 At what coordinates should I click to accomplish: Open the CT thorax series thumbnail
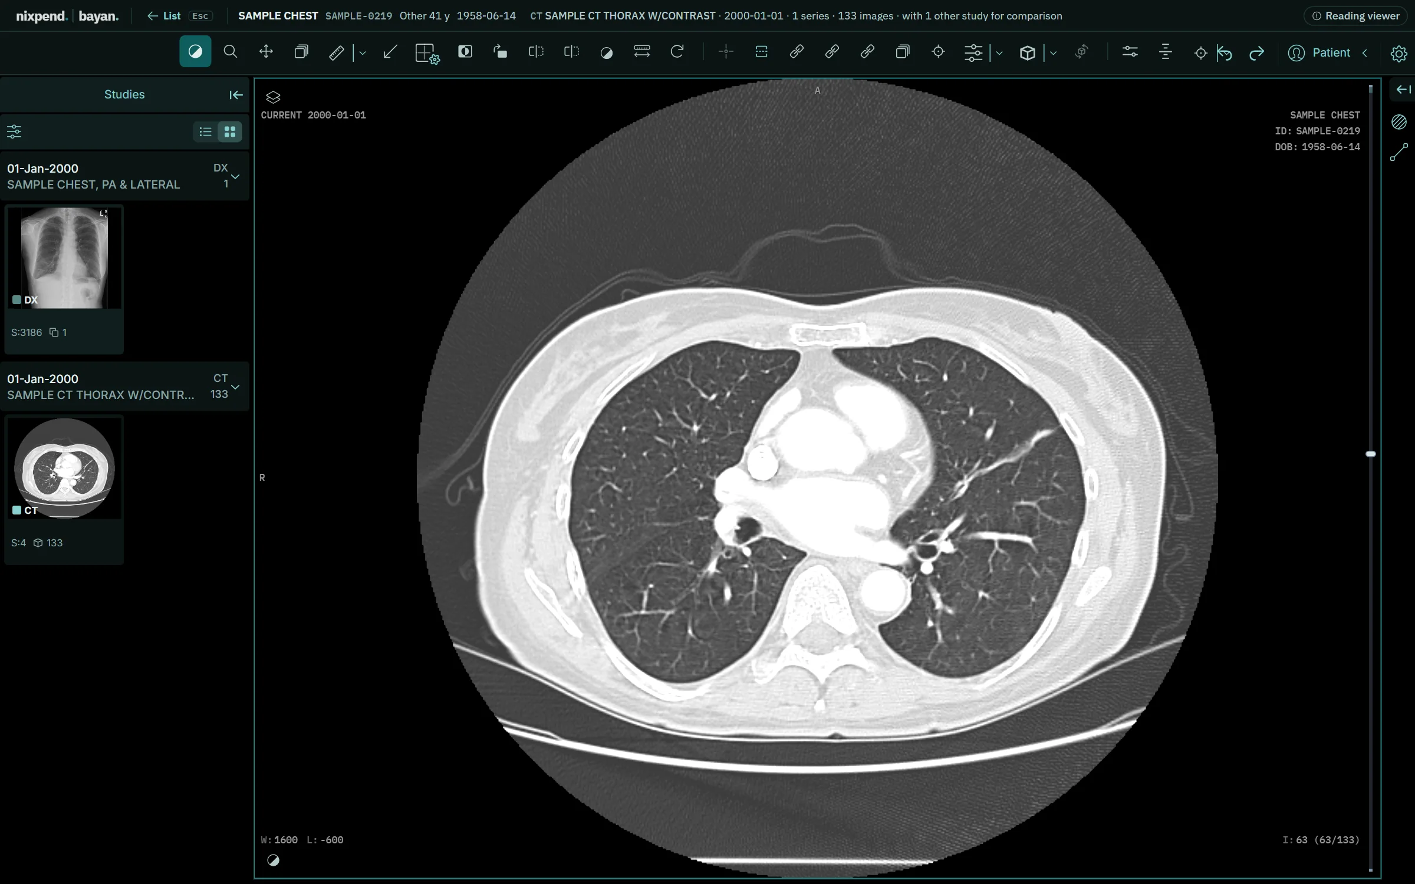coord(64,468)
